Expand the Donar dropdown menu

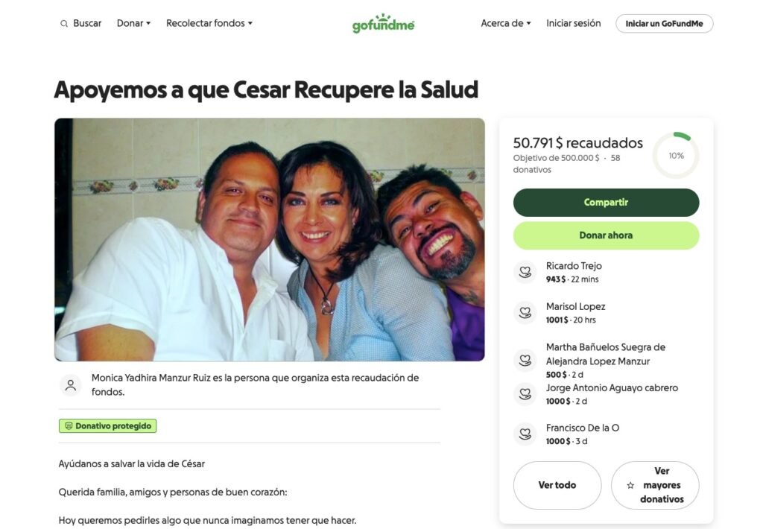(133, 23)
